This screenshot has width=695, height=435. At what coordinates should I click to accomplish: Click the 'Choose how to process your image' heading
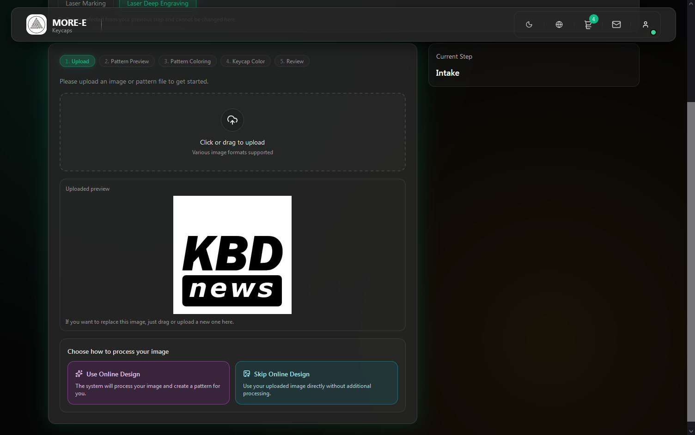[x=118, y=351]
